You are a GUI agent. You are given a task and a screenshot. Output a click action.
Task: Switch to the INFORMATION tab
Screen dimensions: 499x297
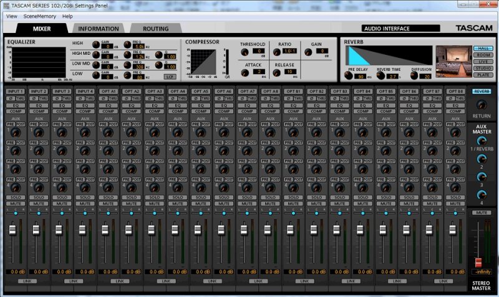click(x=99, y=29)
